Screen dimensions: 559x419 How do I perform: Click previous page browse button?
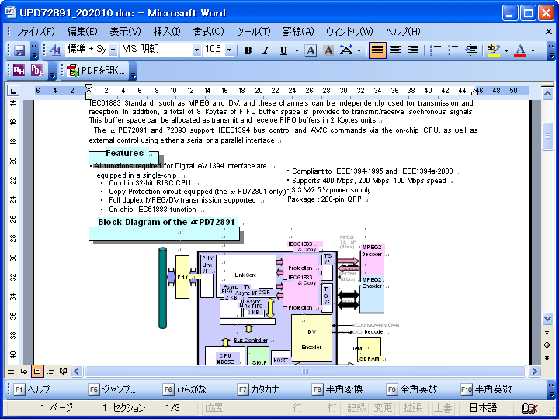point(547,332)
